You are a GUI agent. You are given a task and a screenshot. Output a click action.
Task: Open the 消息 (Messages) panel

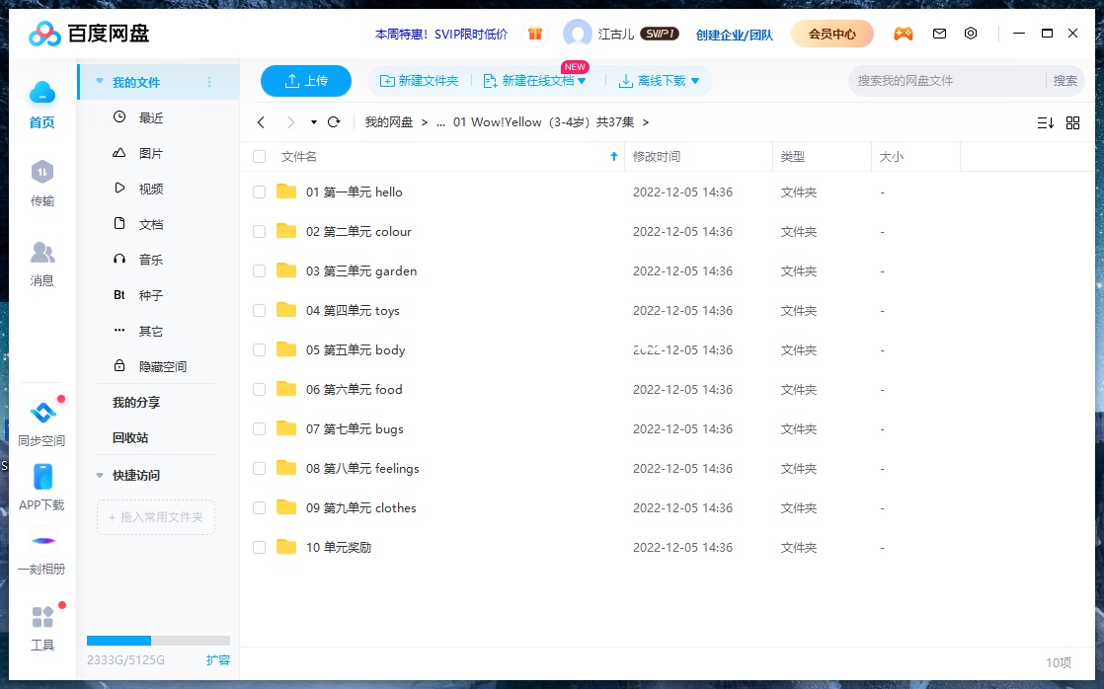[x=42, y=262]
